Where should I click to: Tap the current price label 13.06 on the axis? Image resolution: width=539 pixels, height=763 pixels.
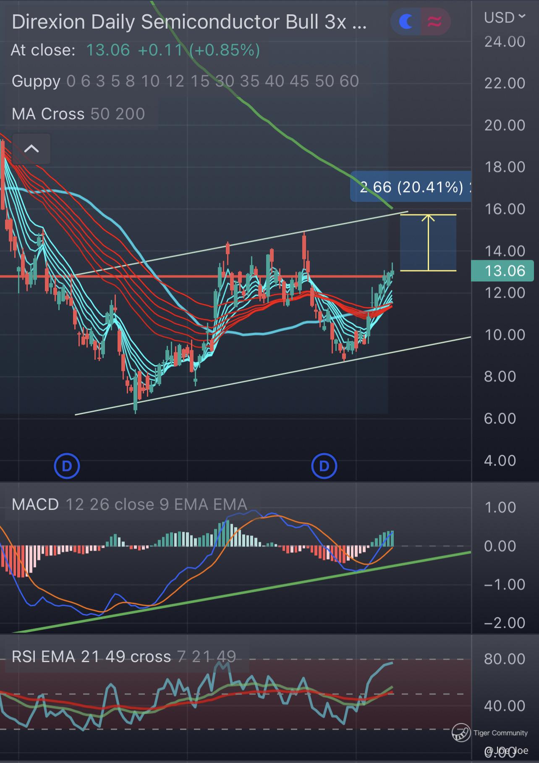point(502,271)
